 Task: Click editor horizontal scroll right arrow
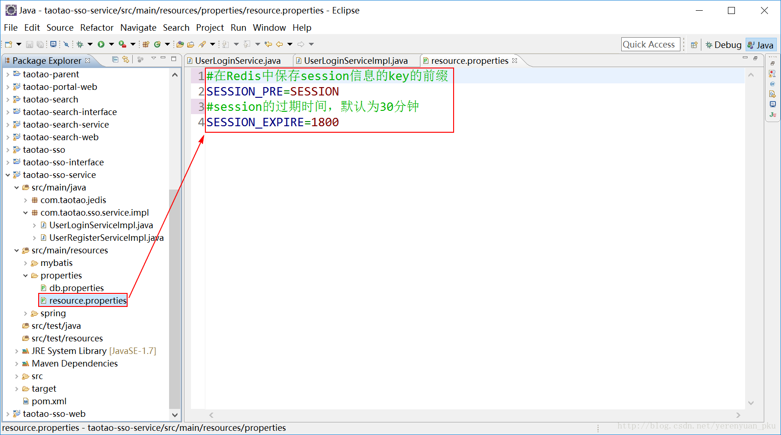738,415
